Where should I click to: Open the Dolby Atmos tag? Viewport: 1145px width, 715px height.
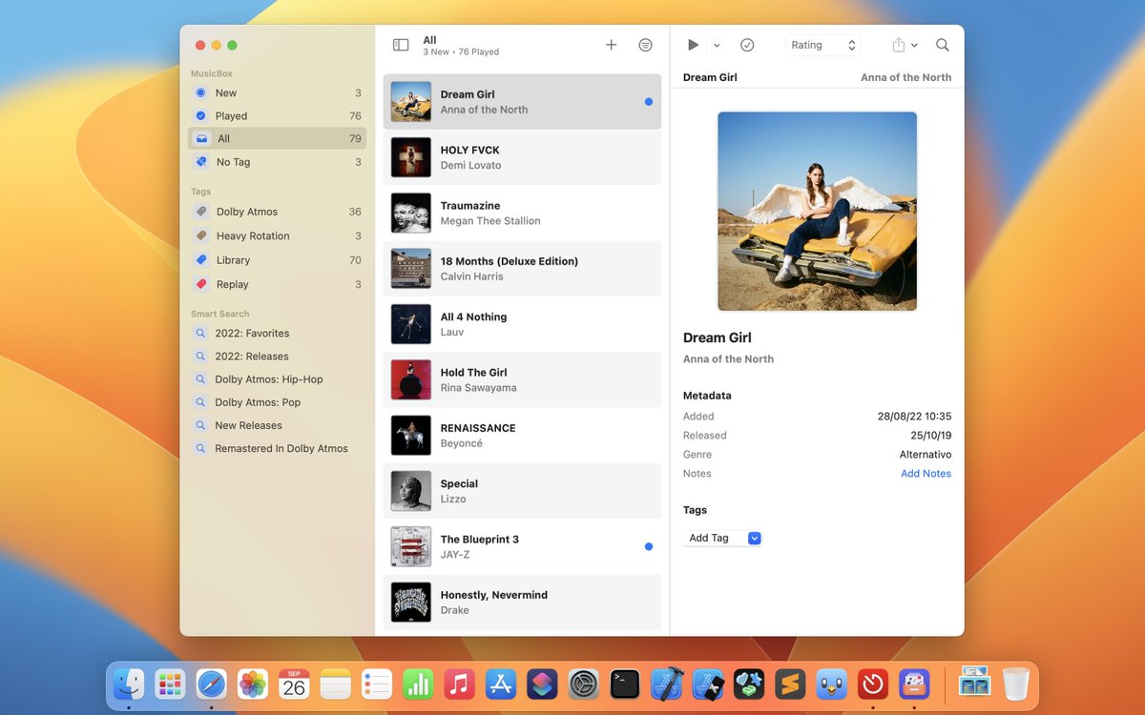click(277, 212)
